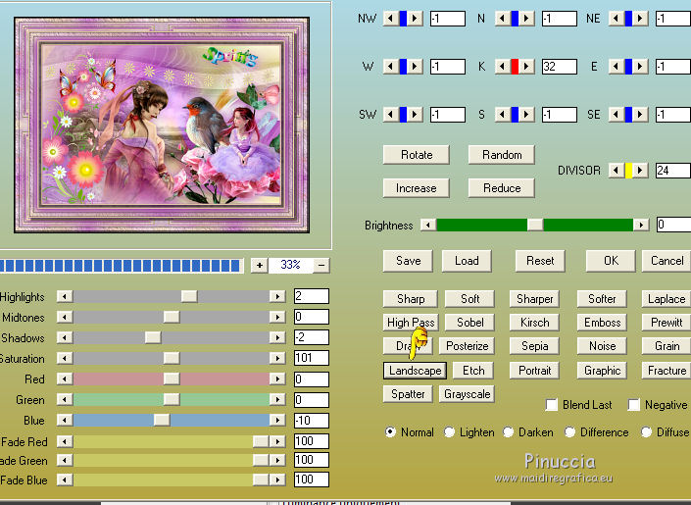Increase the N kernel value arrow
691x505 pixels.
coord(526,19)
